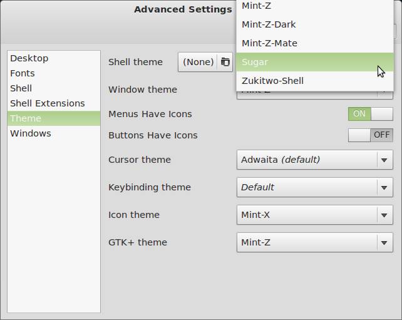The width and height of the screenshot is (402, 320).
Task: Select the Theme section in sidebar
Action: click(54, 118)
